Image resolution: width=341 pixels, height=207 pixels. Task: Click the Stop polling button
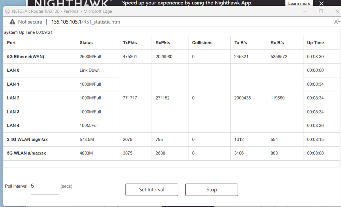[x=212, y=190]
